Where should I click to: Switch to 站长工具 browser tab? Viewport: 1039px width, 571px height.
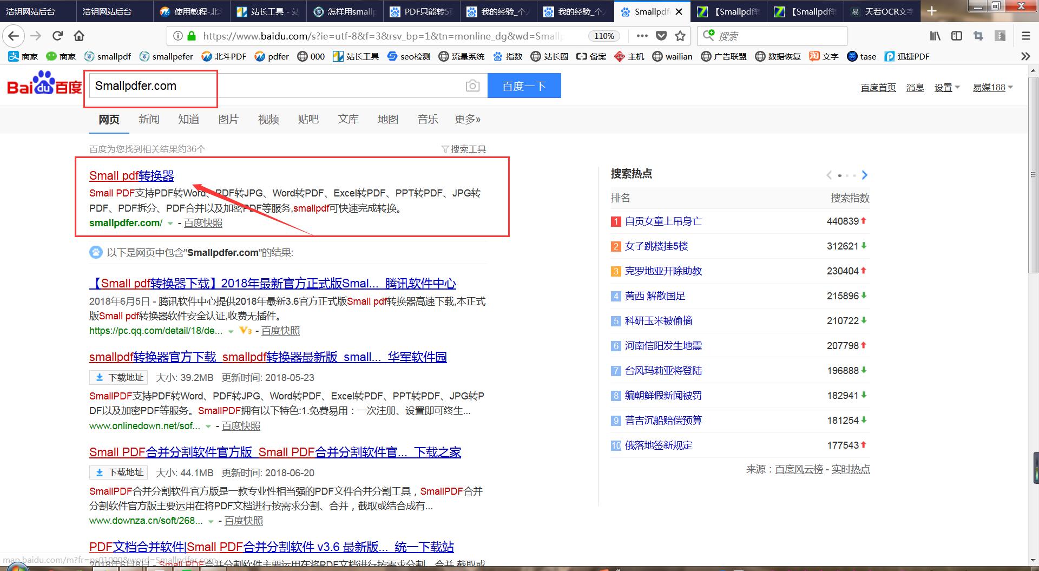[x=268, y=11]
